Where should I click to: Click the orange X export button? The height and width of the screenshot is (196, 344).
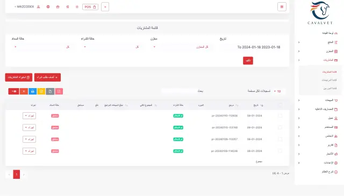point(24,91)
